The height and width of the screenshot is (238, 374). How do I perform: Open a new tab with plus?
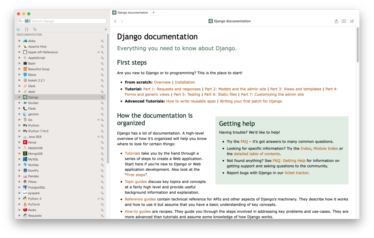[x=154, y=13]
